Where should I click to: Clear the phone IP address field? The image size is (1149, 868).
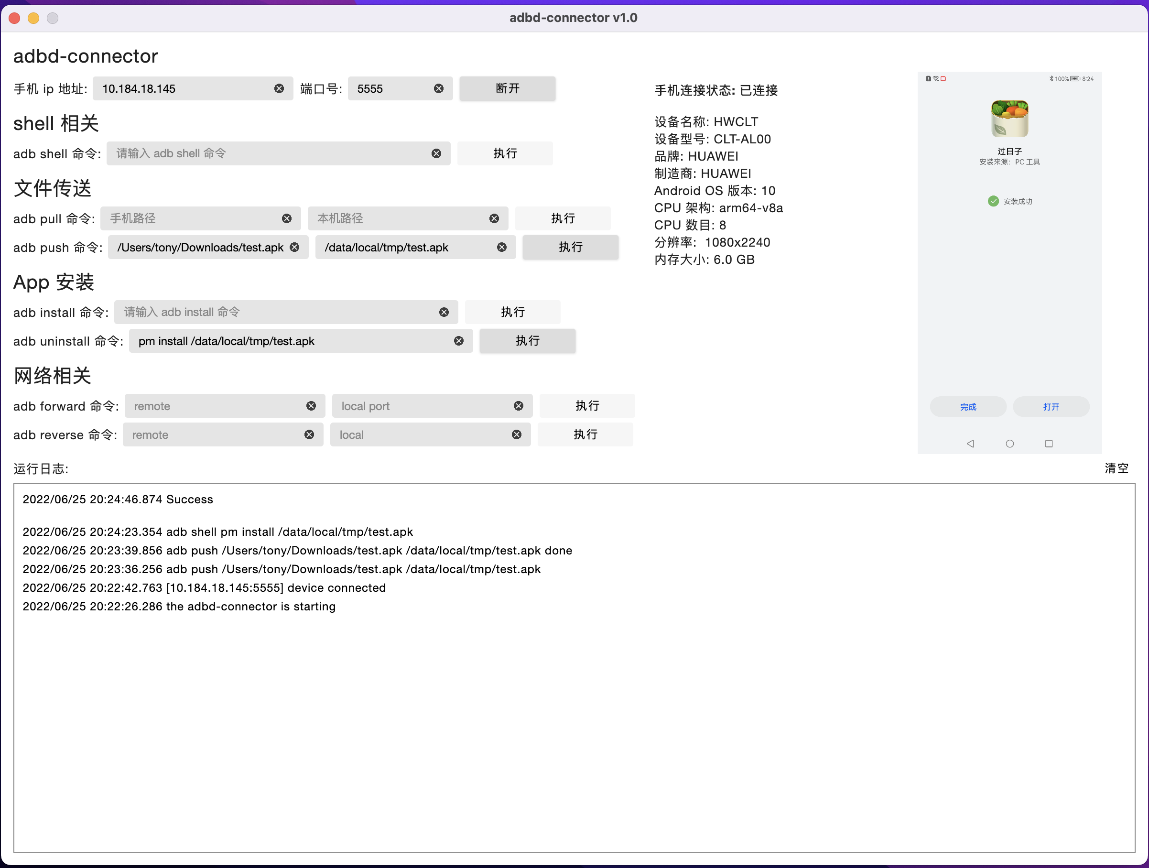pyautogui.click(x=279, y=89)
